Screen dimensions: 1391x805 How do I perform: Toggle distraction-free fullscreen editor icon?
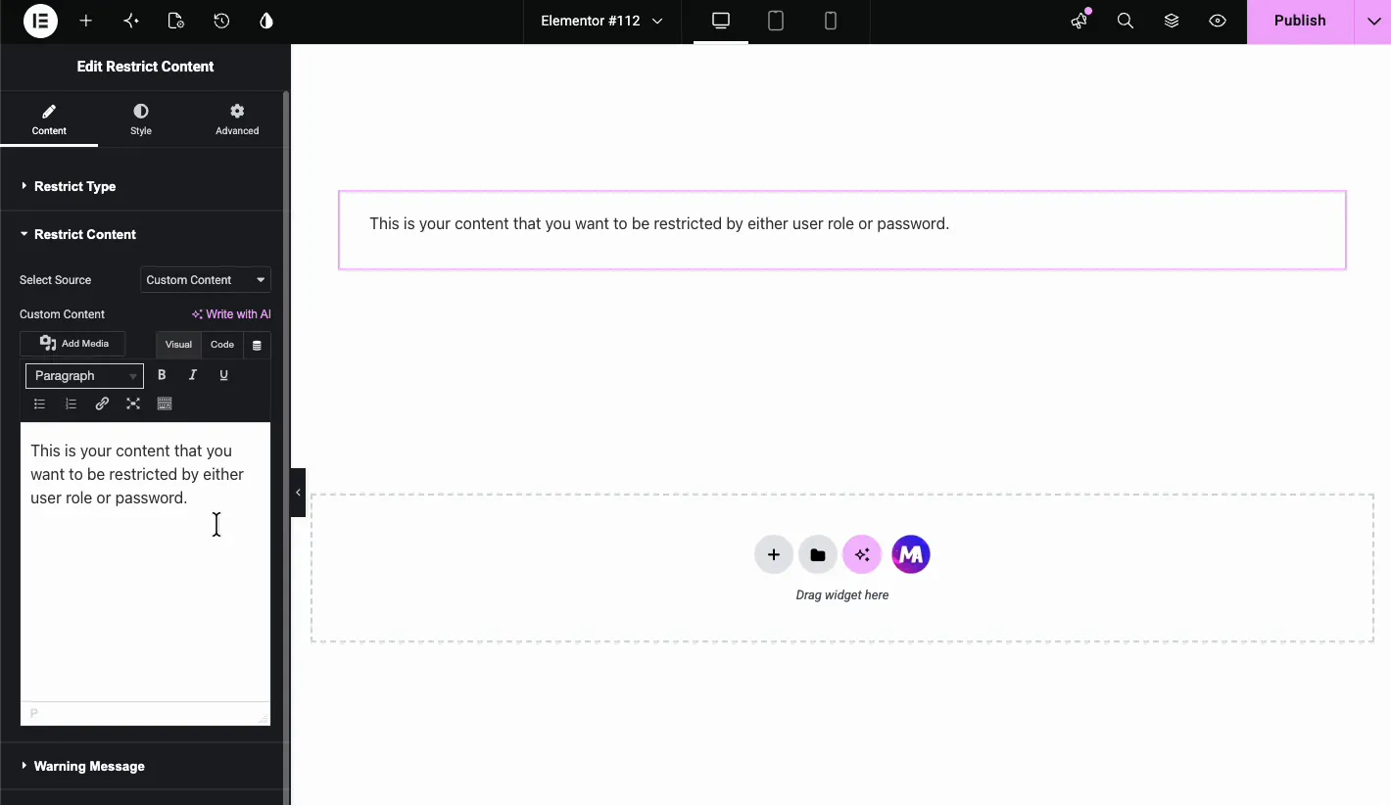[133, 403]
